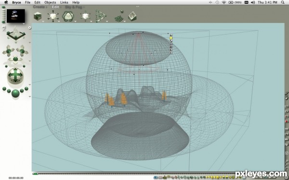Image resolution: width=289 pixels, height=180 pixels.
Task: Open the Help menu
Action: point(76,2)
